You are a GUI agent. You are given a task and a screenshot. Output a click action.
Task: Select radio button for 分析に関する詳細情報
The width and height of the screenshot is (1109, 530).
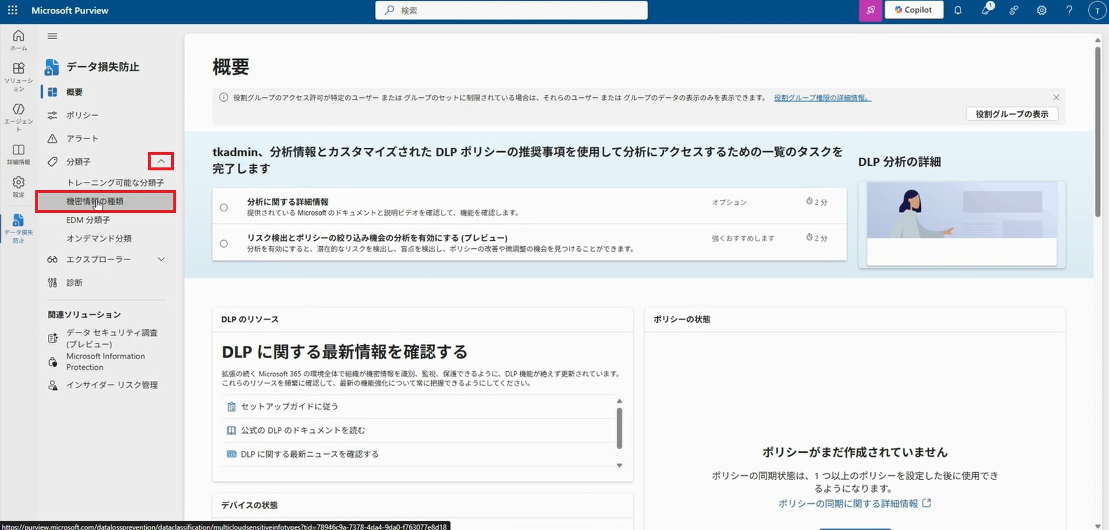click(x=224, y=207)
